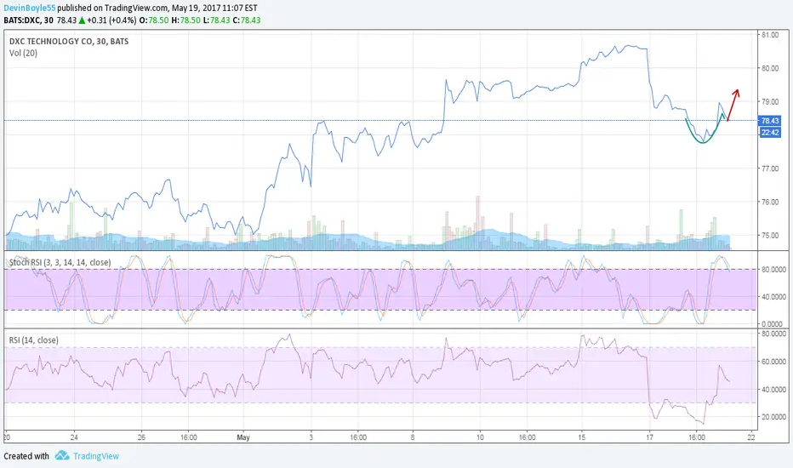Screen dimensions: 793x468
Task: Click the 80.00 price axis value
Action: coord(770,68)
